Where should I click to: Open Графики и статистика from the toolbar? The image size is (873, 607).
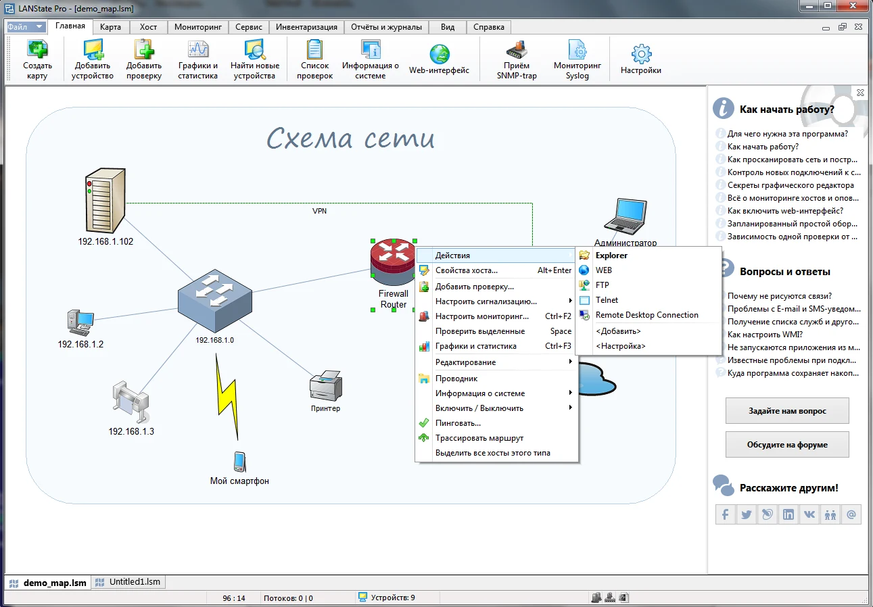(198, 60)
